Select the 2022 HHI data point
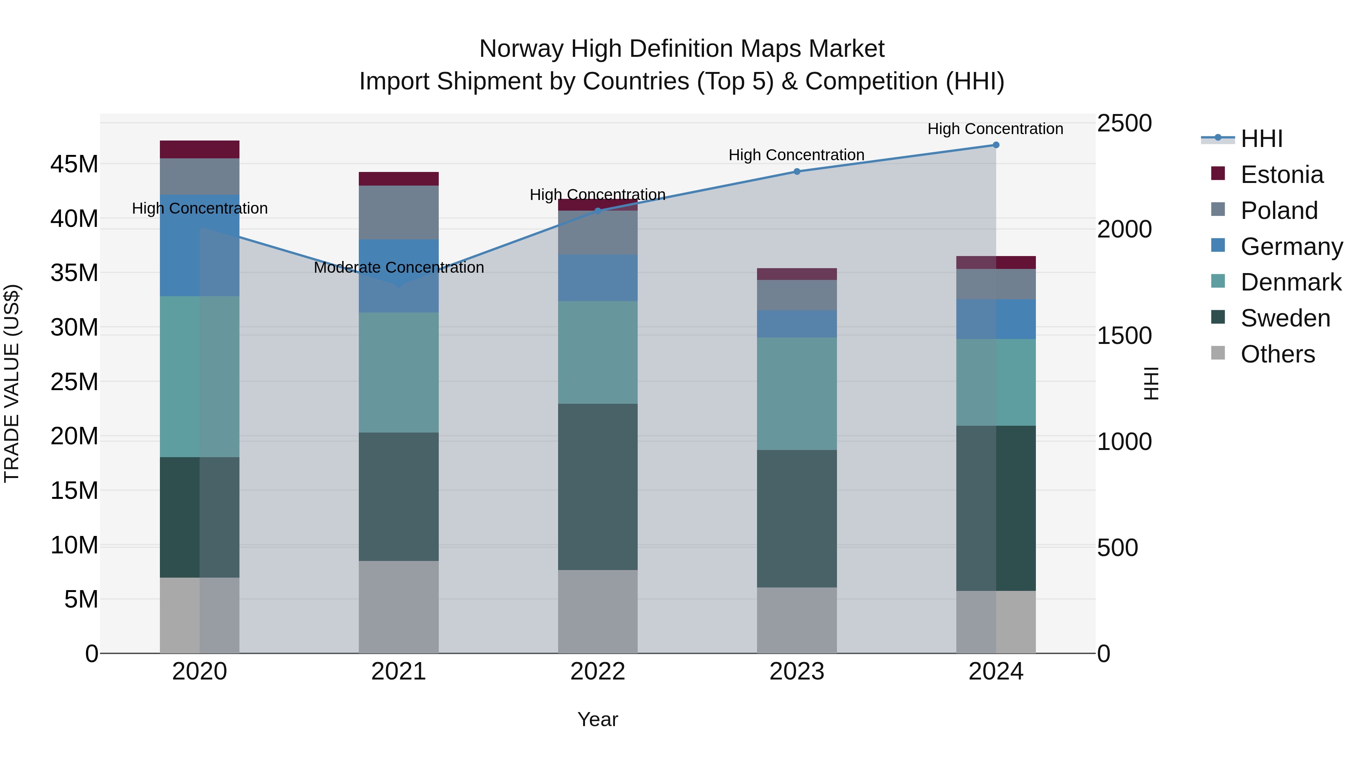The height and width of the screenshot is (767, 1364). coord(598,211)
